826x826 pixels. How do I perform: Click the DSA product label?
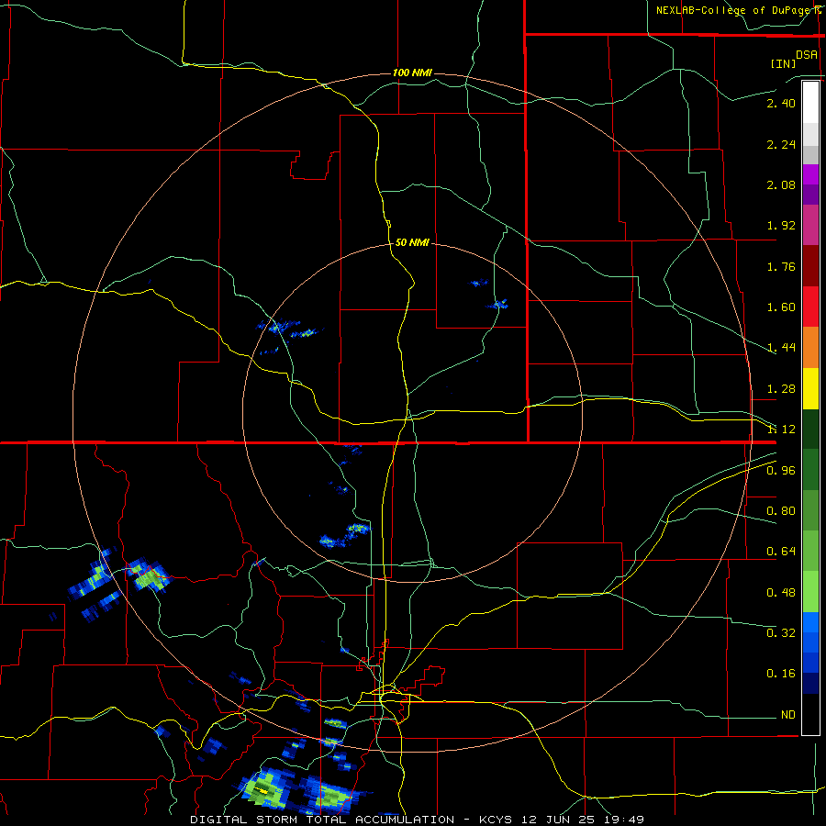coord(807,54)
